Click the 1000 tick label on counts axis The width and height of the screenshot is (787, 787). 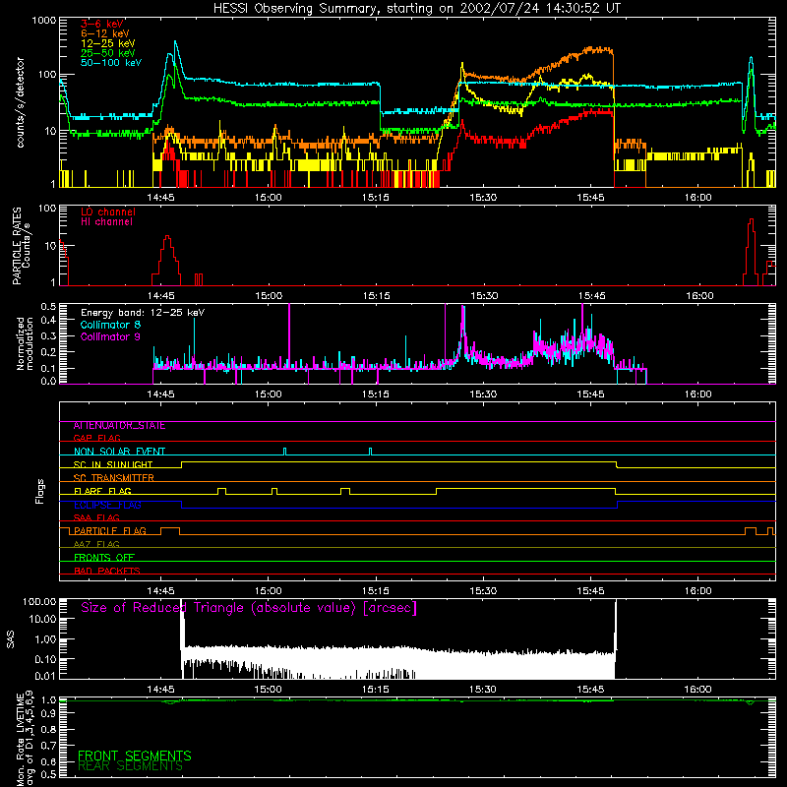click(43, 21)
